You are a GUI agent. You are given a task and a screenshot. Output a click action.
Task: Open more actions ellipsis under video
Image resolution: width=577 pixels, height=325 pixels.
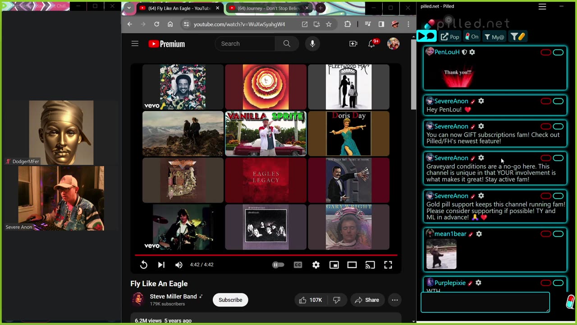coord(395,300)
